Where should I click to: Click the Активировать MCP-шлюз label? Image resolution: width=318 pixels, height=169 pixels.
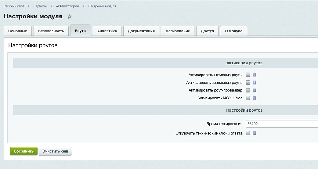click(220, 98)
